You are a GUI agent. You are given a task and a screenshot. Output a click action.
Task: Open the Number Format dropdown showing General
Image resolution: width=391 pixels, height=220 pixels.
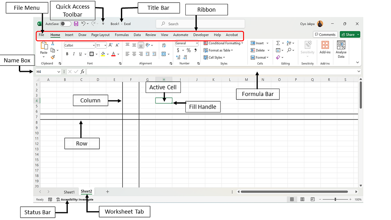[x=186, y=43]
